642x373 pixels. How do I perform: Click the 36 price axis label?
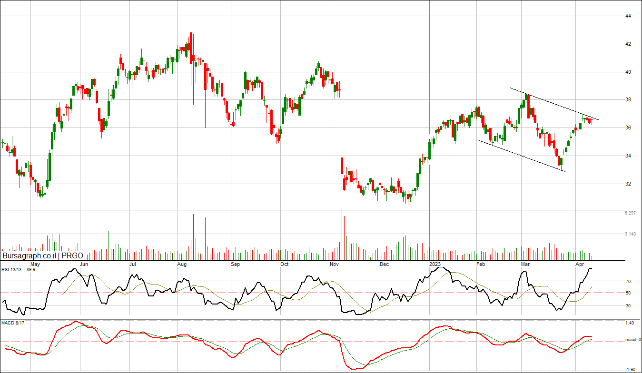[x=628, y=128]
